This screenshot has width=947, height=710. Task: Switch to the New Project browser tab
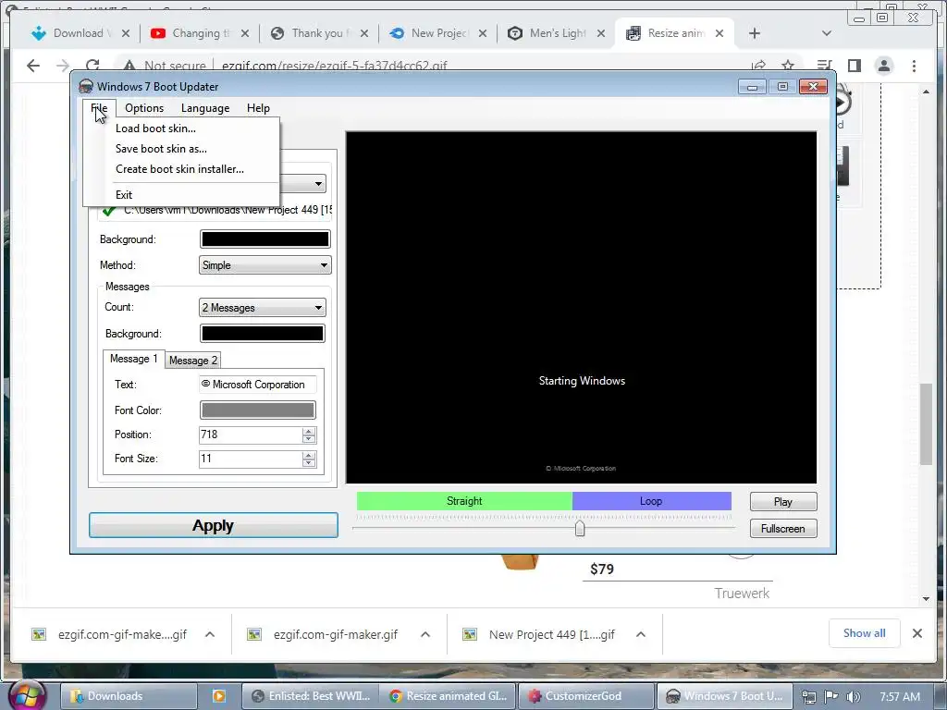pyautogui.click(x=437, y=33)
